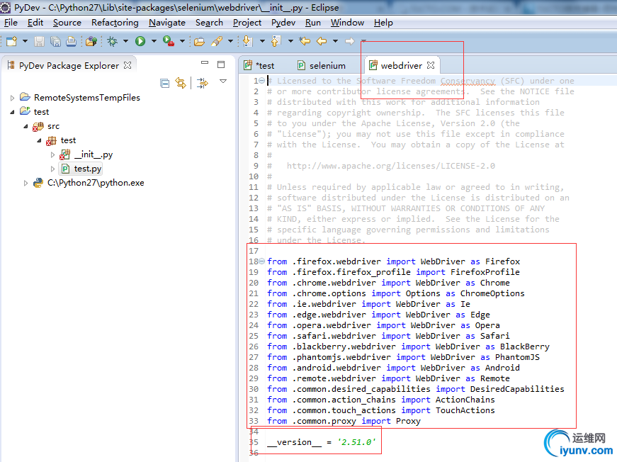Collapse all in Package Explorer
The width and height of the screenshot is (617, 462).
165,83
